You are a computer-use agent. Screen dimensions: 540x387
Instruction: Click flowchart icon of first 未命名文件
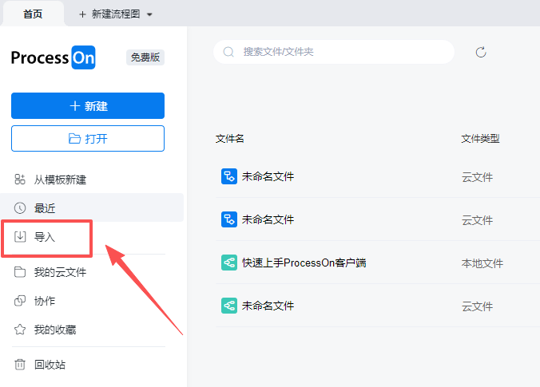[x=228, y=176]
